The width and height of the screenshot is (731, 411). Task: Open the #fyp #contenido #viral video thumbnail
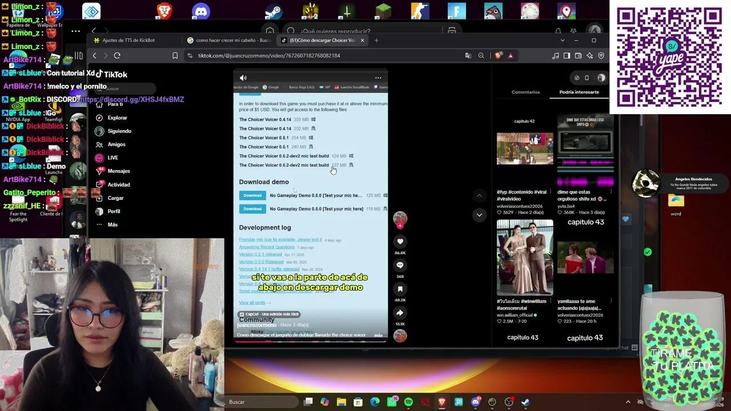point(525,149)
